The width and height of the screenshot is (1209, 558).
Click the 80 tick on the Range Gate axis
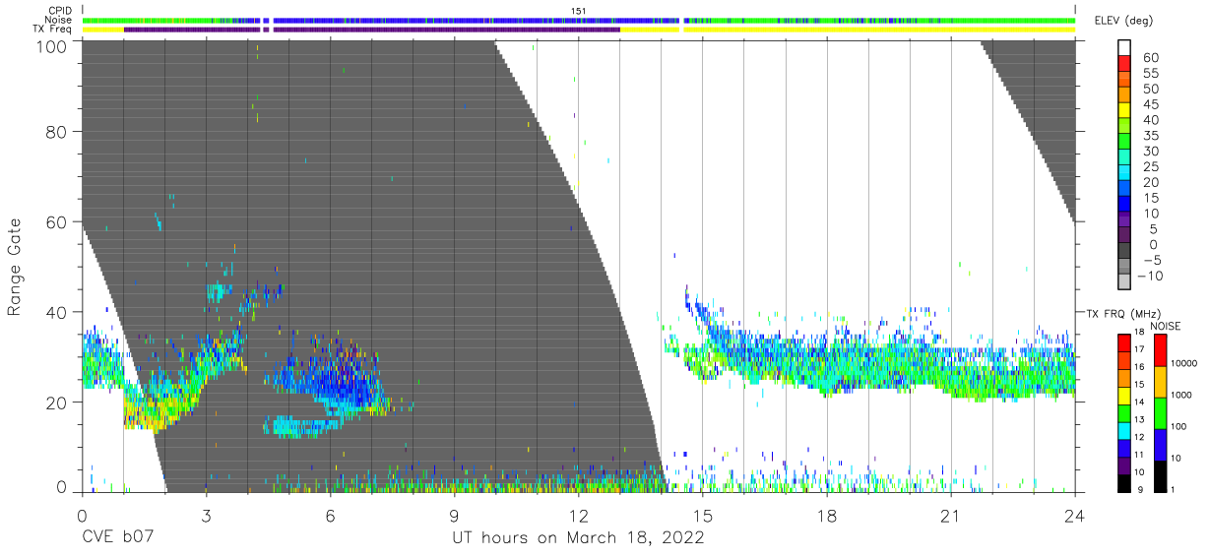(x=58, y=132)
